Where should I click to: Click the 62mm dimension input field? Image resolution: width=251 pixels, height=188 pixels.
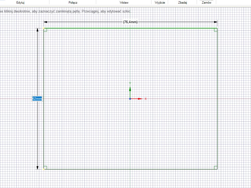(x=37, y=99)
